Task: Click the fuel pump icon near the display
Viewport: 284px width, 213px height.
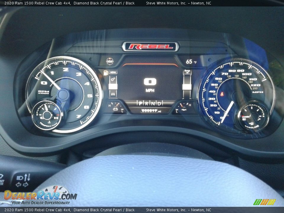Action: (106, 73)
